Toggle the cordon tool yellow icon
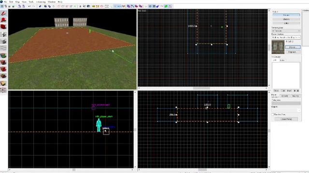This screenshot has height=173, width=309. pos(94,6)
